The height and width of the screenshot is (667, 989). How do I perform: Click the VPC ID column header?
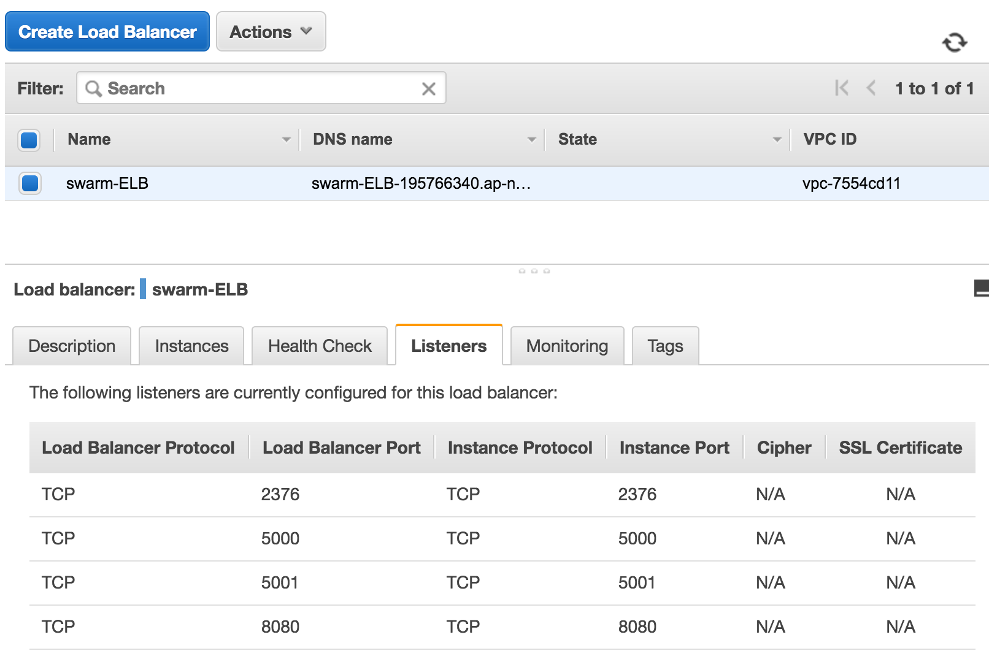pos(830,139)
